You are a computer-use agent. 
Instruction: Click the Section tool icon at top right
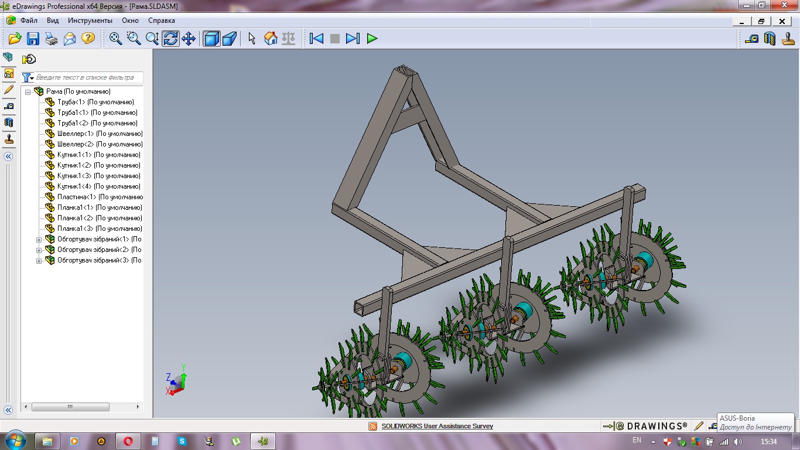pyautogui.click(x=770, y=39)
